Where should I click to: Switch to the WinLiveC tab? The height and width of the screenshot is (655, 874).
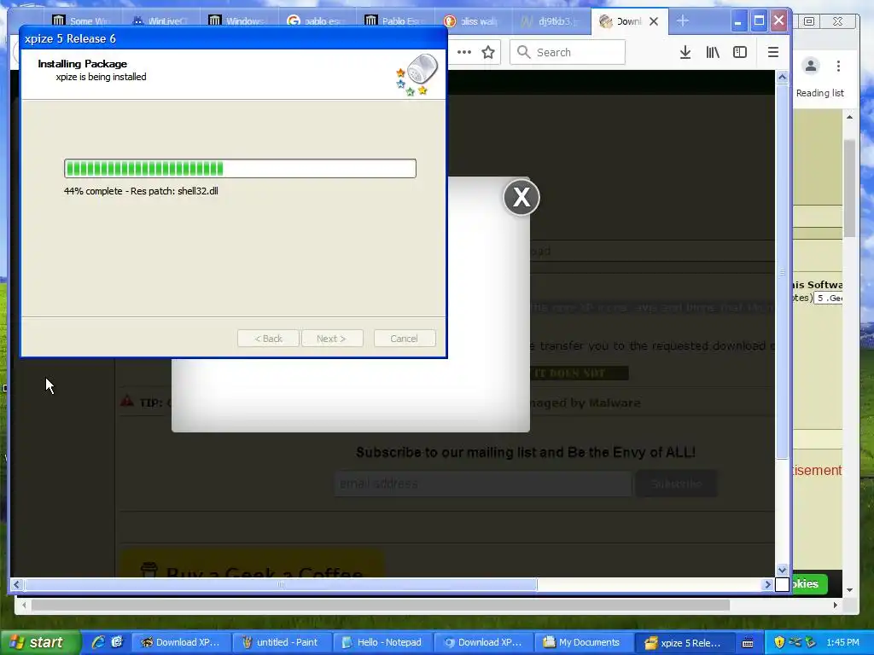coord(160,21)
